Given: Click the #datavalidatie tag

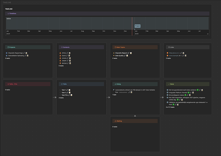Looking at the screenshot, I should coord(123,92).
